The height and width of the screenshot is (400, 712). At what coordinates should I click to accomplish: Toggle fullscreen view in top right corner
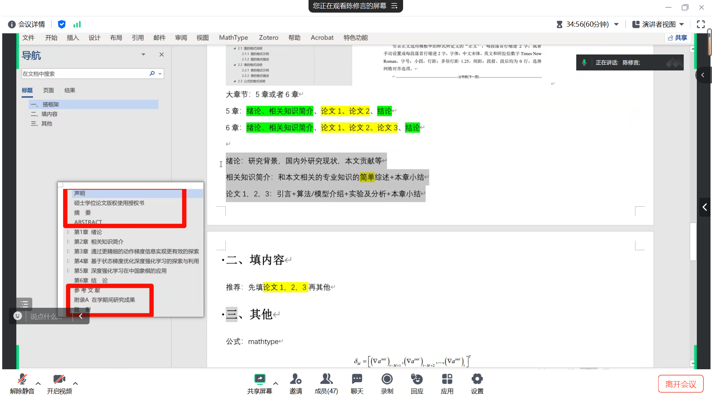click(701, 24)
